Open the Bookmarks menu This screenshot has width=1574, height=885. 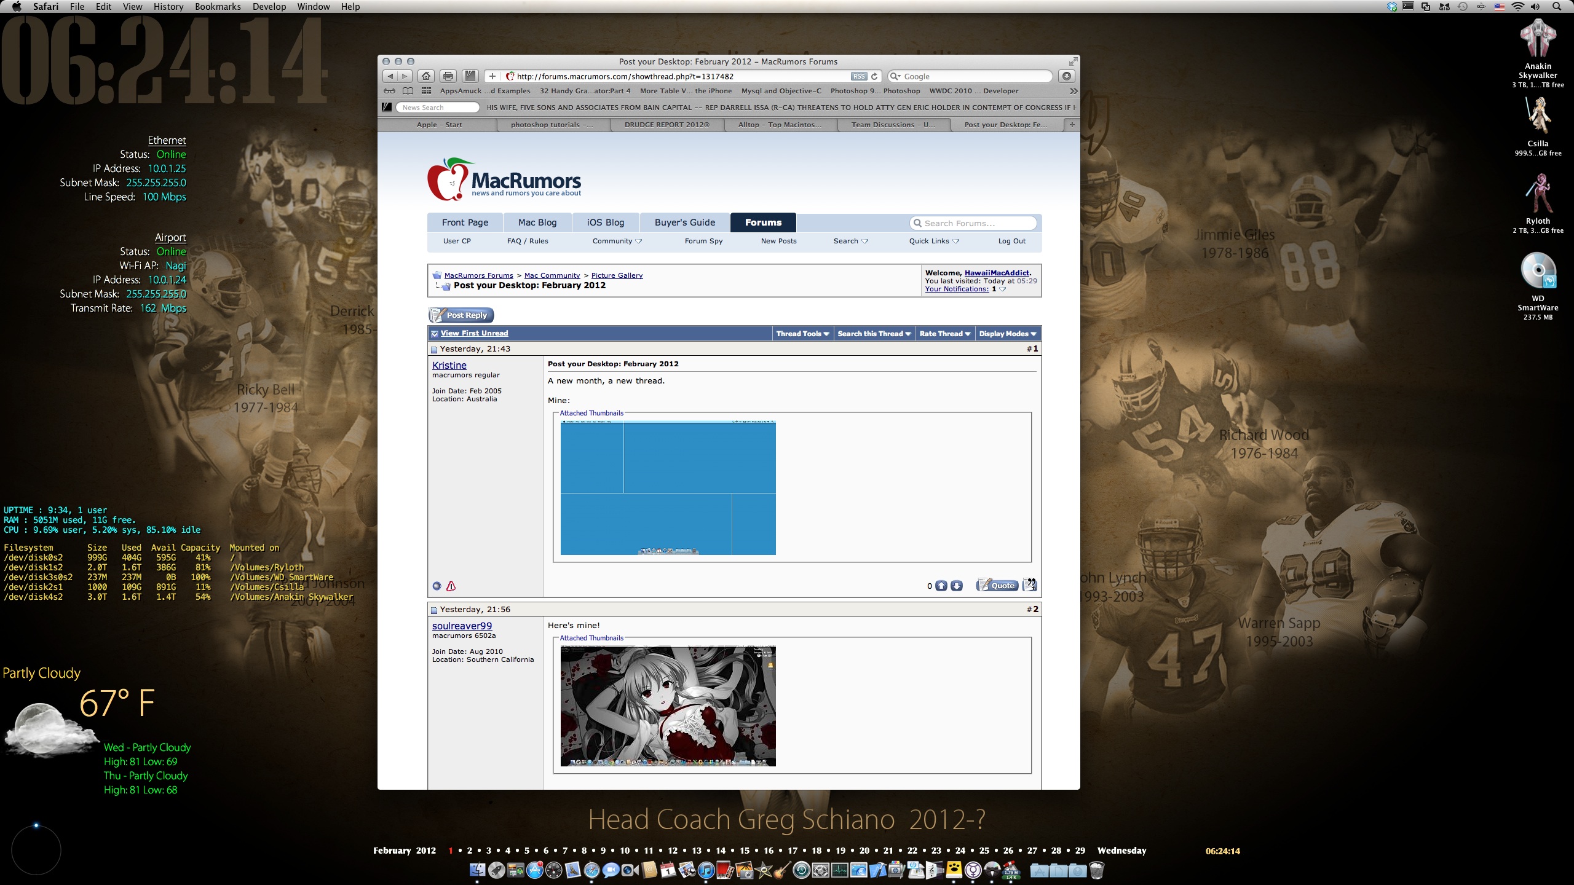tap(218, 7)
